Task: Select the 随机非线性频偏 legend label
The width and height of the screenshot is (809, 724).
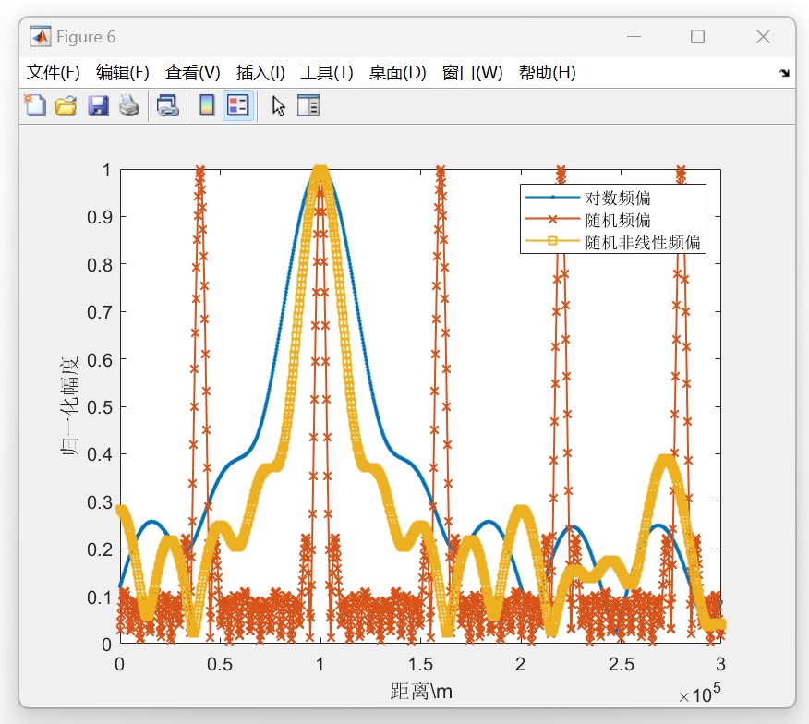Action: point(643,242)
